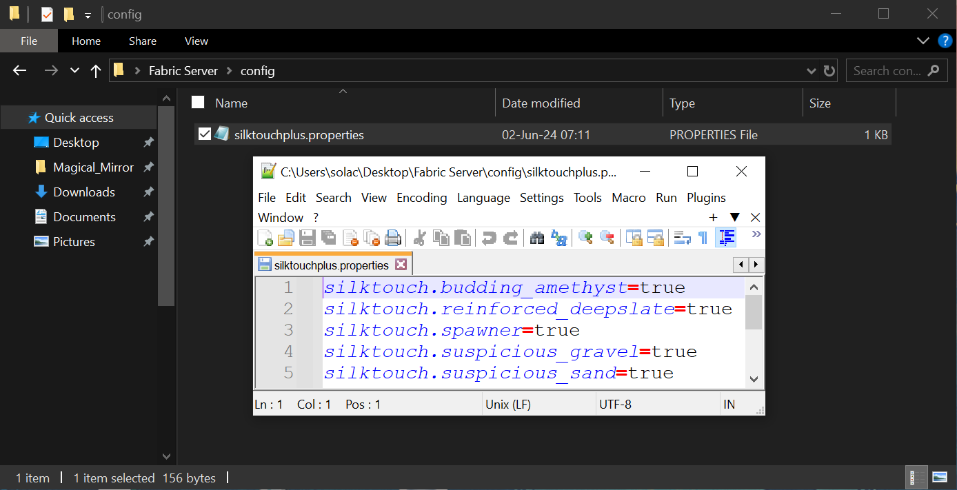Click Fabric Server in the address path
Viewport: 957px width, 490px height.
[183, 70]
